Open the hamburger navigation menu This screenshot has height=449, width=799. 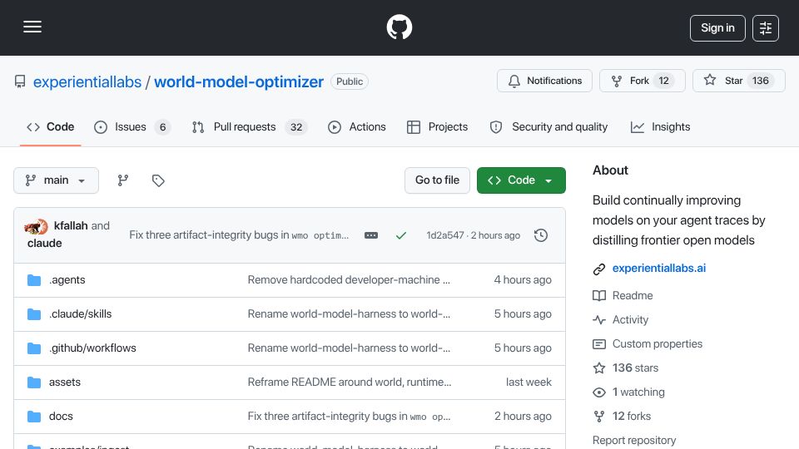click(32, 27)
